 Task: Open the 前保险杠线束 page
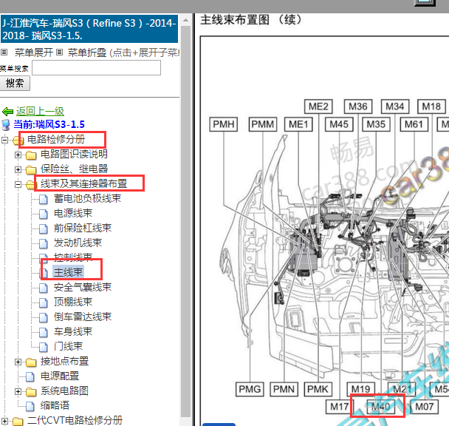point(83,228)
